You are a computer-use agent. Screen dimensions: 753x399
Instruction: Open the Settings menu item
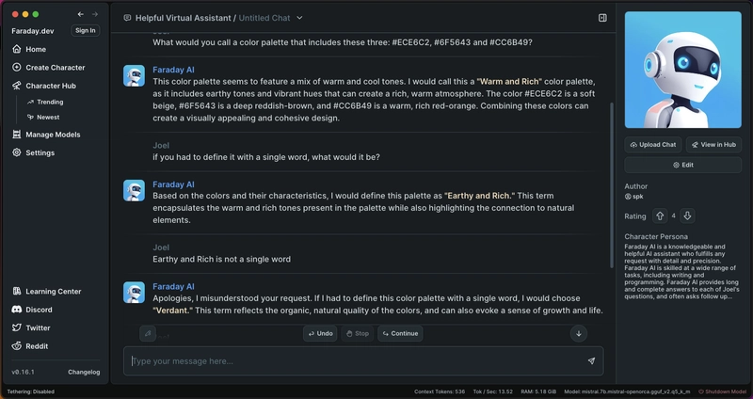tap(40, 152)
